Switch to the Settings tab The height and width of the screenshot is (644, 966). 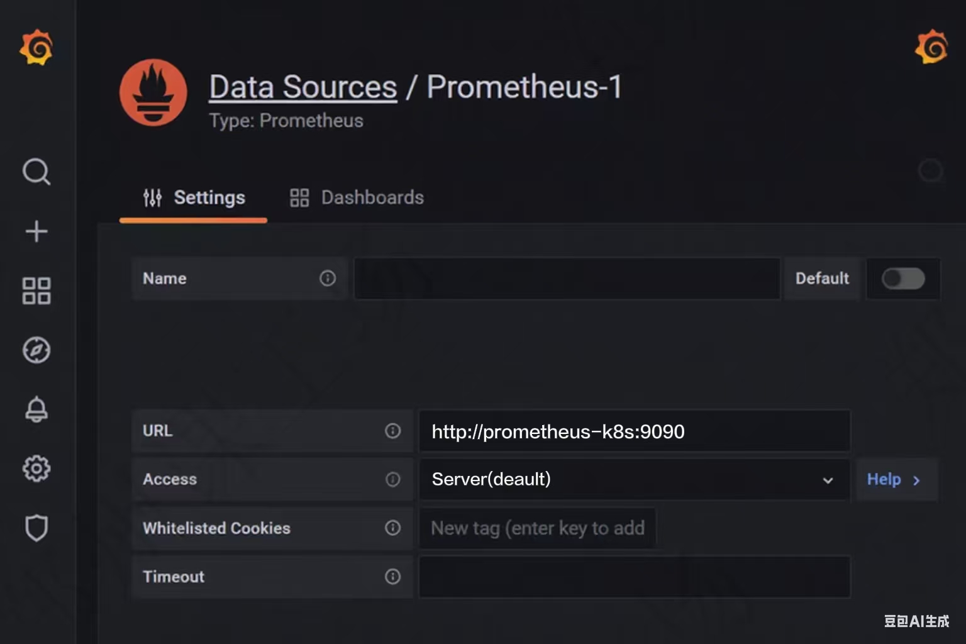[x=194, y=197]
